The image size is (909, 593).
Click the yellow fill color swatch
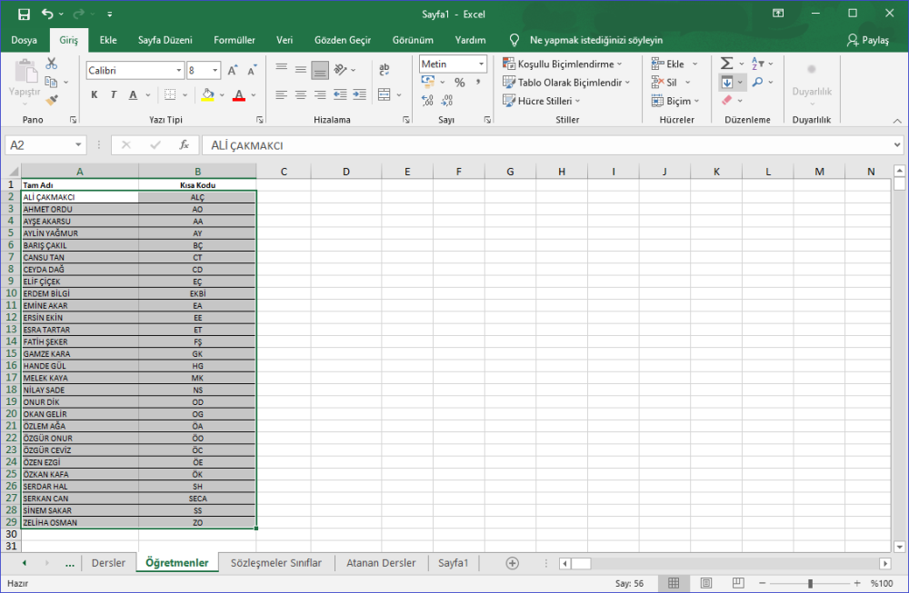208,94
